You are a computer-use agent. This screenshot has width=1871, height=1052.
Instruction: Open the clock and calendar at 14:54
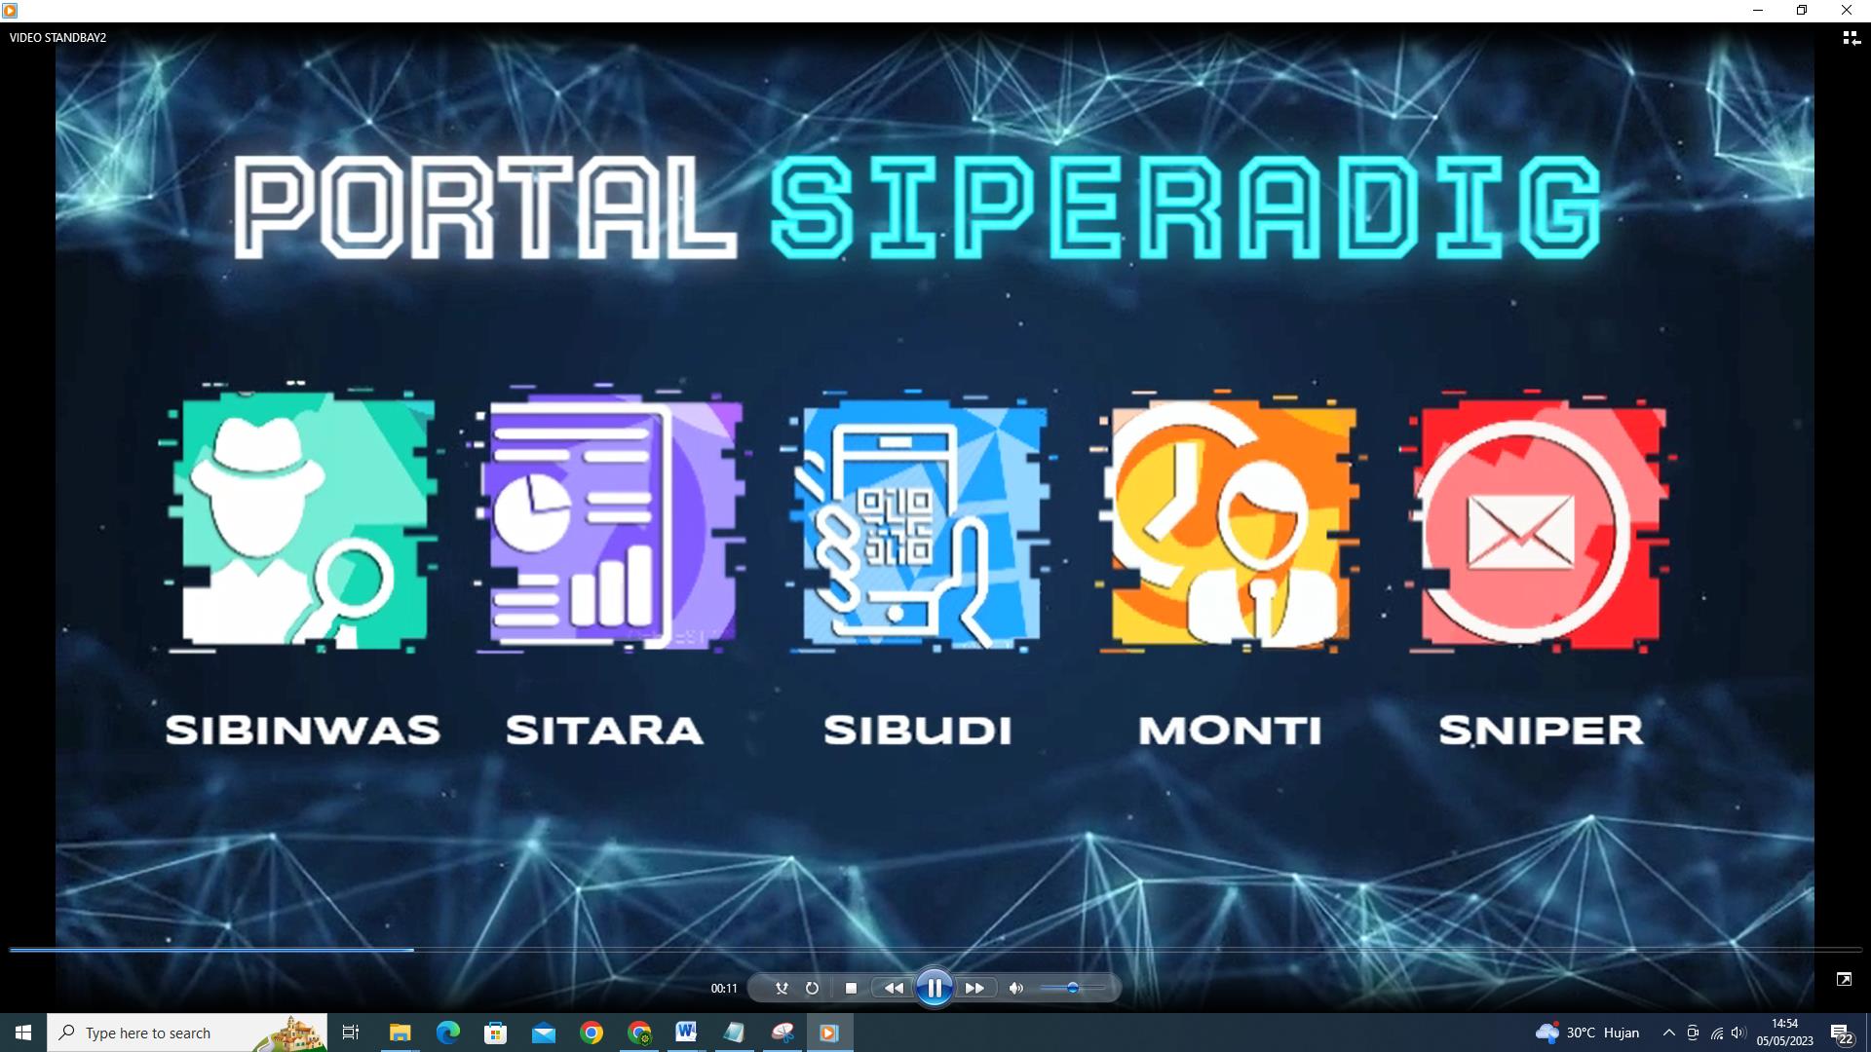[x=1785, y=1033]
